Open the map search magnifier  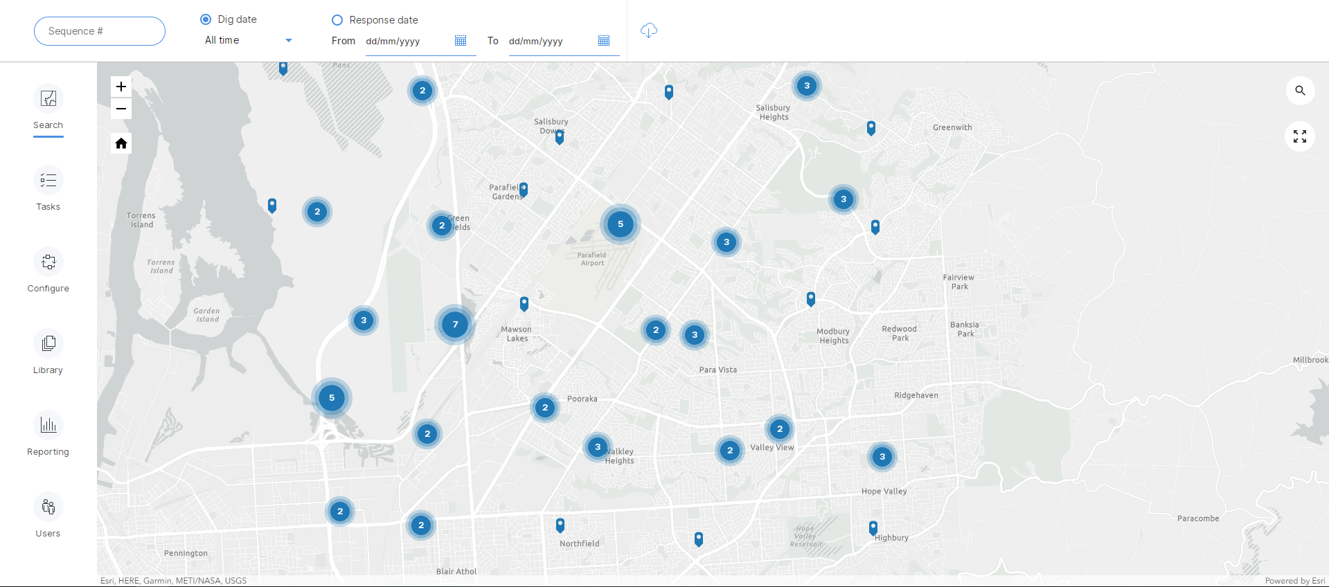[x=1300, y=91]
